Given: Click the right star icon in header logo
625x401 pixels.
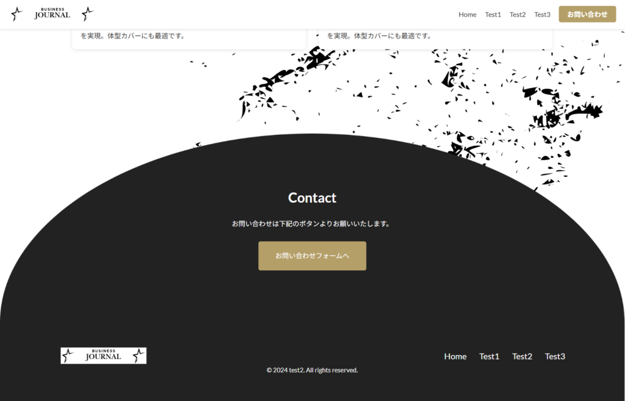Looking at the screenshot, I should (88, 14).
